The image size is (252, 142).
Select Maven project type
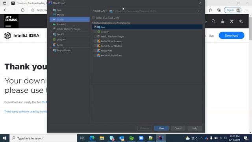pyautogui.click(x=69, y=15)
